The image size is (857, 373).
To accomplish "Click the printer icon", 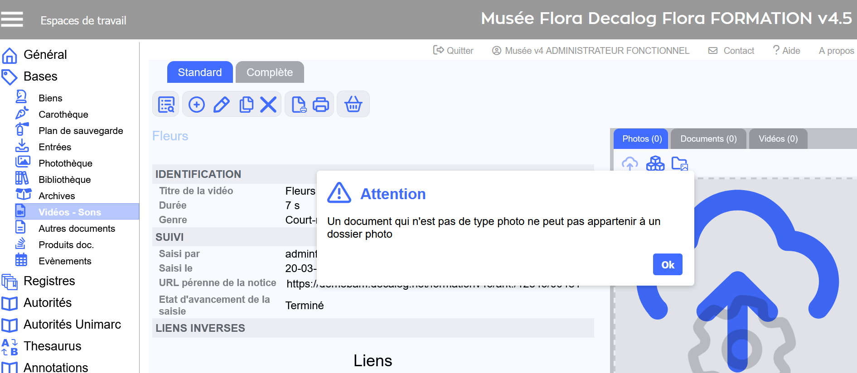I will [x=321, y=105].
